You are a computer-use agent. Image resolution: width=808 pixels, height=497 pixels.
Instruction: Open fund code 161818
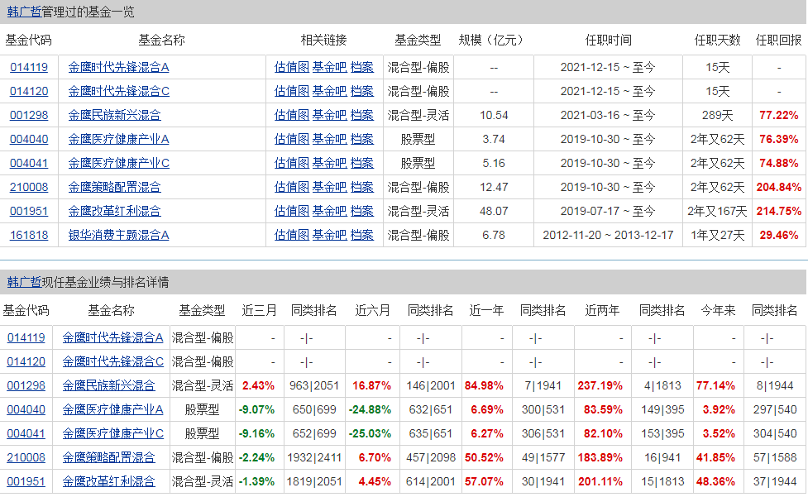coord(29,235)
